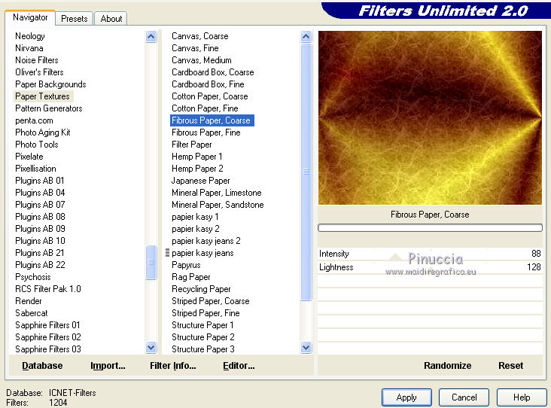
Task: Open Filter Info...
Action: 173,366
